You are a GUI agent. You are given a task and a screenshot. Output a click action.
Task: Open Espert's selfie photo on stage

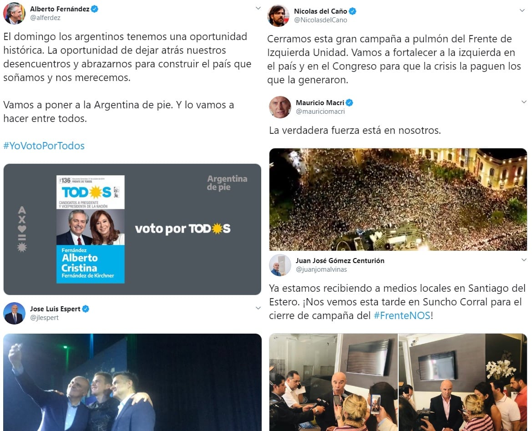[x=132, y=382]
